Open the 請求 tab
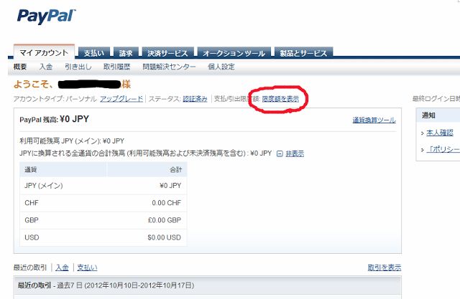The image size is (460, 299). tap(126, 53)
